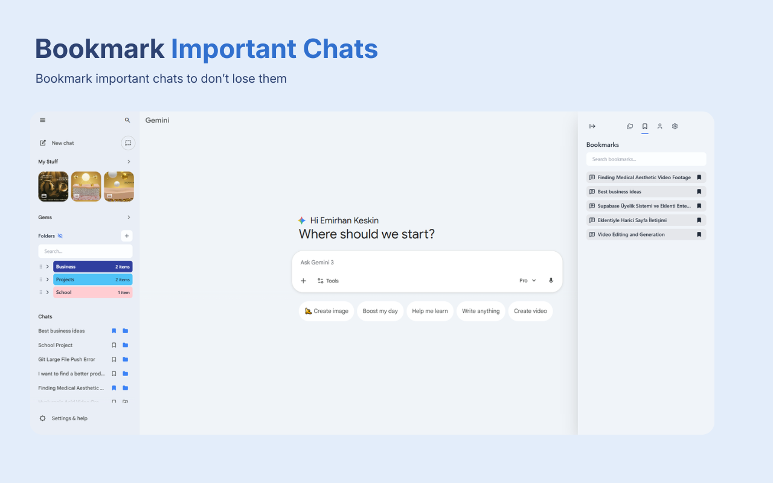This screenshot has width=773, height=483.
Task: Select the Projects folder
Action: 92,280
